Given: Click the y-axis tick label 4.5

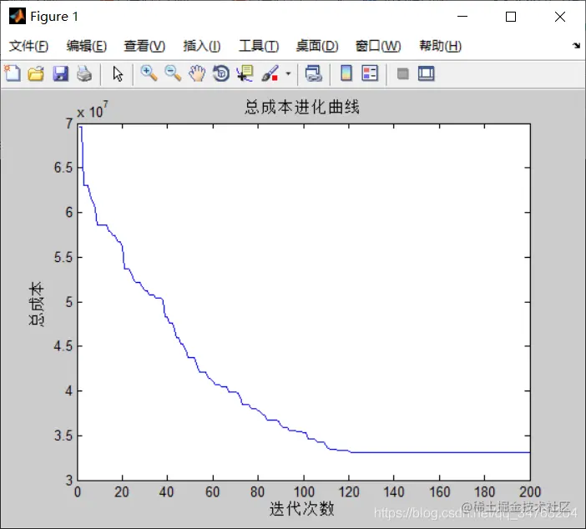Looking at the screenshot, I should (x=63, y=346).
